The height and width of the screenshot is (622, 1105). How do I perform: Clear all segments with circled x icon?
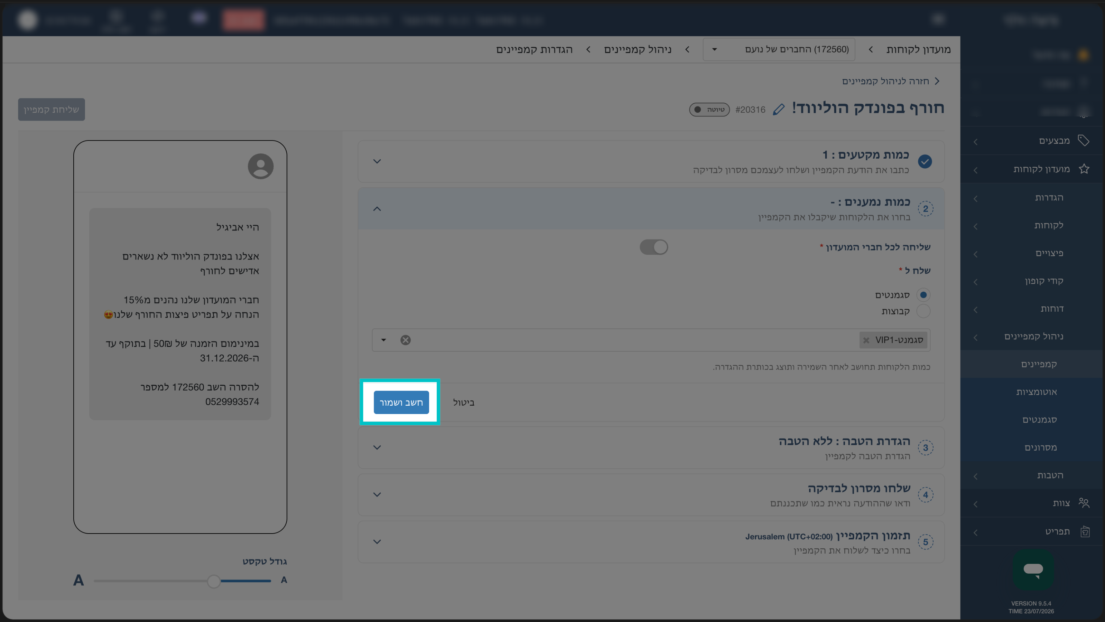[405, 340]
